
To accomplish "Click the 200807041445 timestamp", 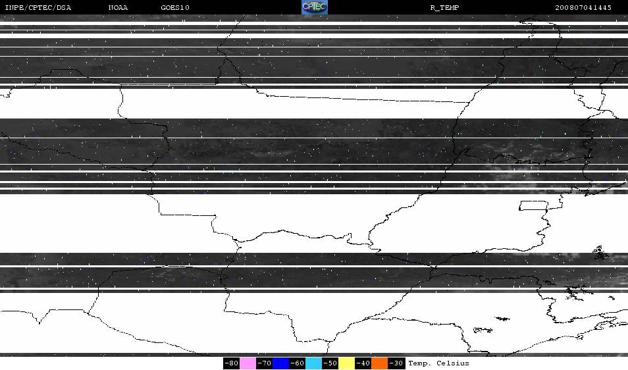I will pyautogui.click(x=583, y=8).
